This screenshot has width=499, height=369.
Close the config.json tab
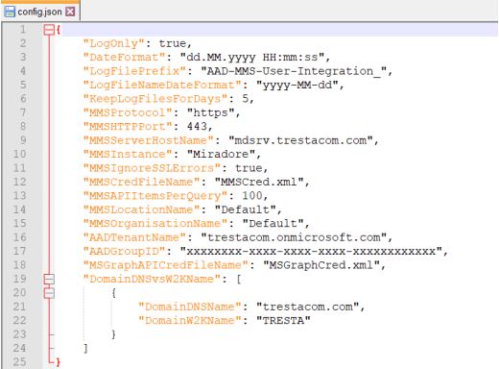(70, 12)
